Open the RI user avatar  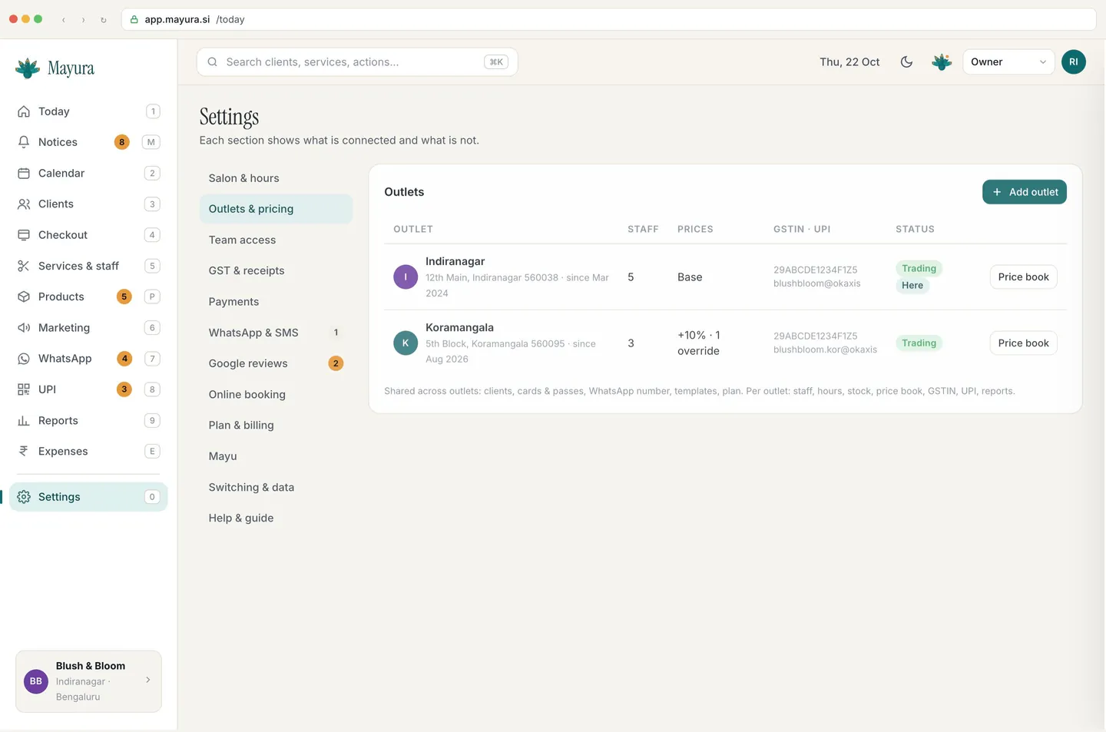pyautogui.click(x=1073, y=62)
